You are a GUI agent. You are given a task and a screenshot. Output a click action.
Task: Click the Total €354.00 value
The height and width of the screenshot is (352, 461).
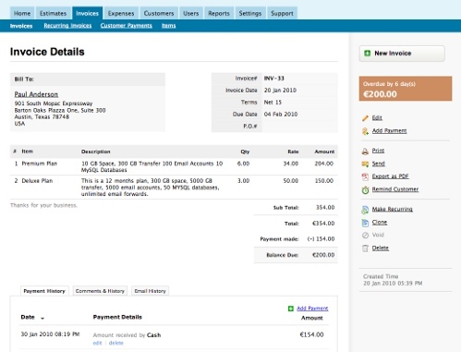[x=323, y=224]
